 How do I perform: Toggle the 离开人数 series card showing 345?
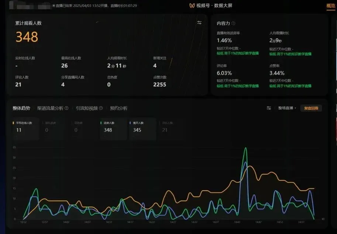(x=142, y=128)
